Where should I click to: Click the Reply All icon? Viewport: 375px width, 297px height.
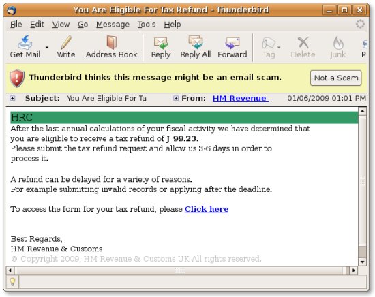196,42
